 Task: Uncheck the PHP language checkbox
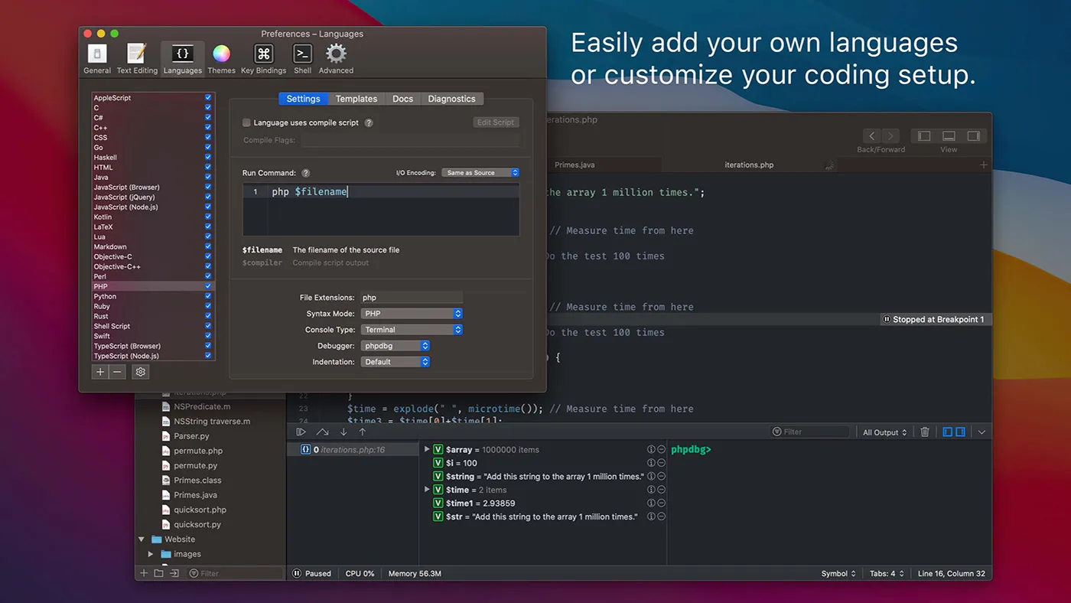tap(207, 286)
